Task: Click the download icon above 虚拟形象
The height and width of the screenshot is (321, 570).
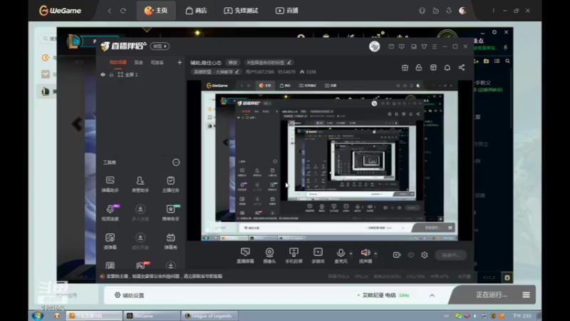Action: click(140, 238)
